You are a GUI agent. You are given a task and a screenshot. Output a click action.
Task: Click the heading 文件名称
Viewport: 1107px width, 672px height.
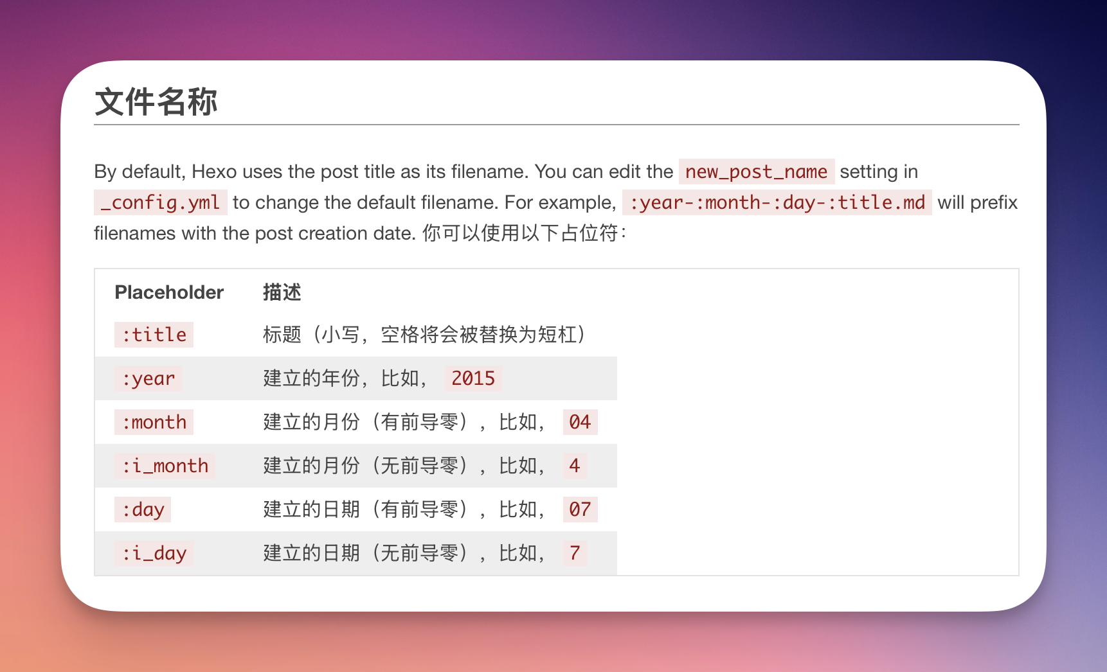(156, 102)
